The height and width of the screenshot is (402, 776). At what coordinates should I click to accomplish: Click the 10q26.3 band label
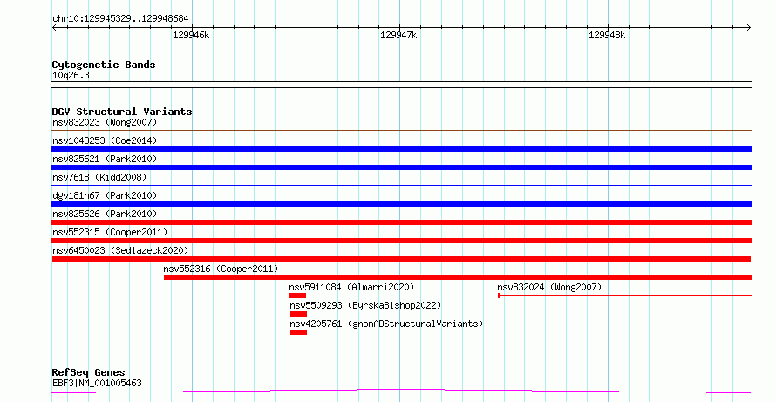(x=71, y=76)
